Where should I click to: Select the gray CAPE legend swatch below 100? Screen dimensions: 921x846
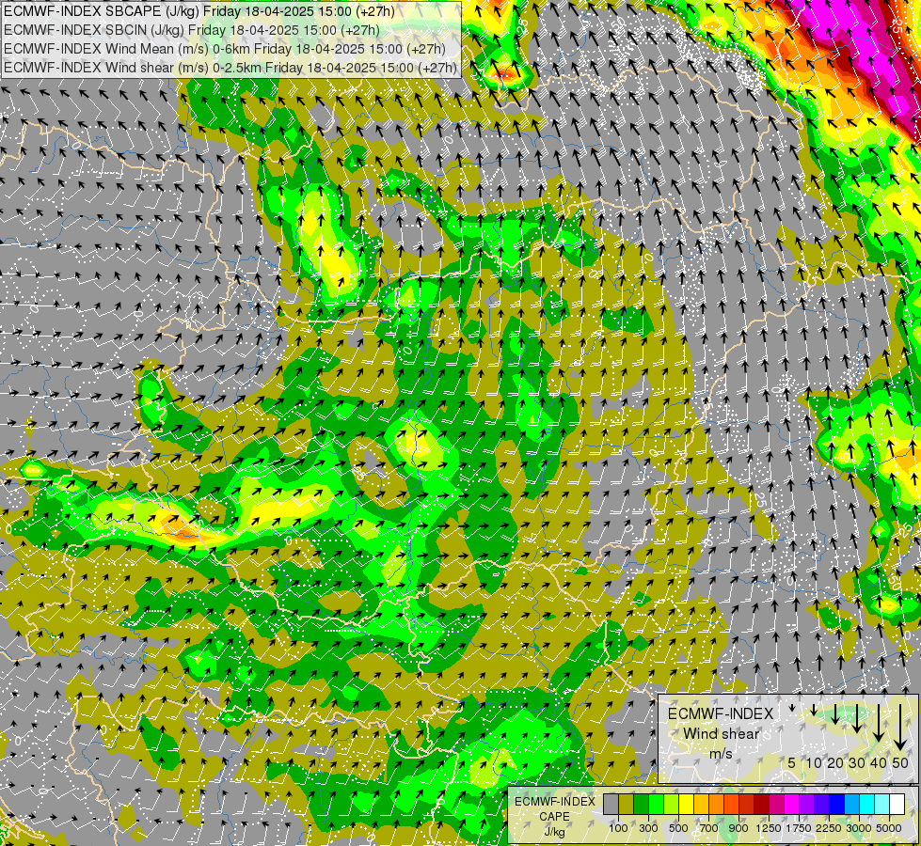[611, 805]
